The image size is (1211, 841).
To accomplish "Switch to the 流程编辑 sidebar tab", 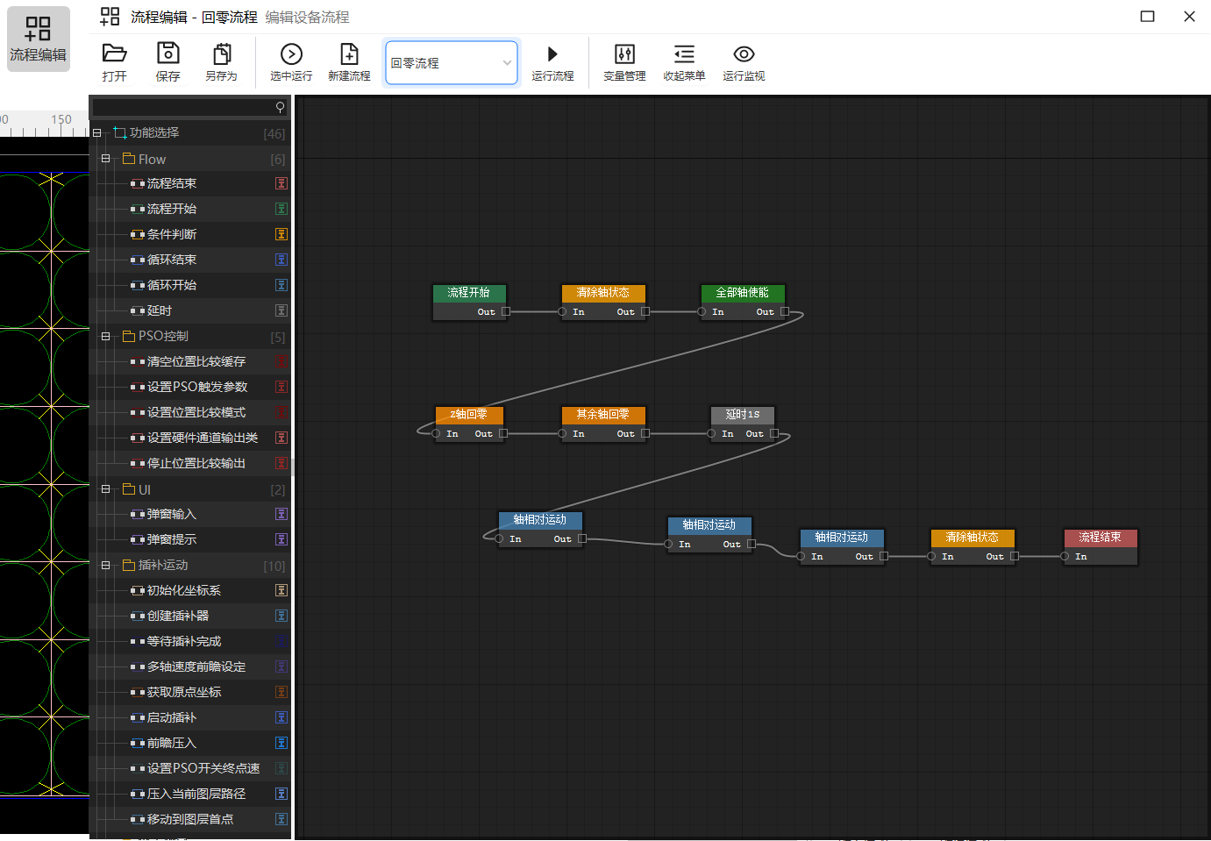I will pyautogui.click(x=38, y=39).
